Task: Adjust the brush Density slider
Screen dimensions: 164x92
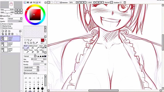Action: click(40, 64)
